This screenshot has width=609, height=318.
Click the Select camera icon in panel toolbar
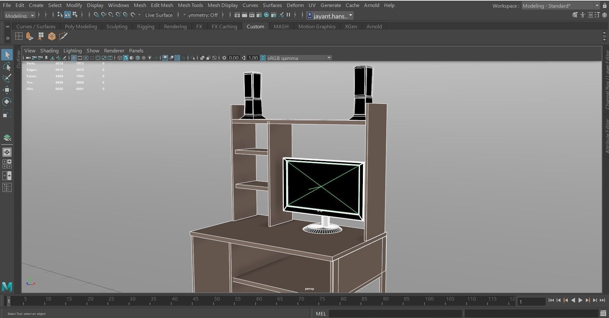(28, 58)
